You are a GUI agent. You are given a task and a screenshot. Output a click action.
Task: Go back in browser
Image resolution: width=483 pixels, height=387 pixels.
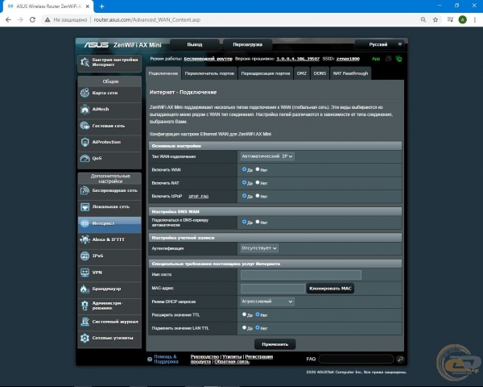tap(8, 19)
